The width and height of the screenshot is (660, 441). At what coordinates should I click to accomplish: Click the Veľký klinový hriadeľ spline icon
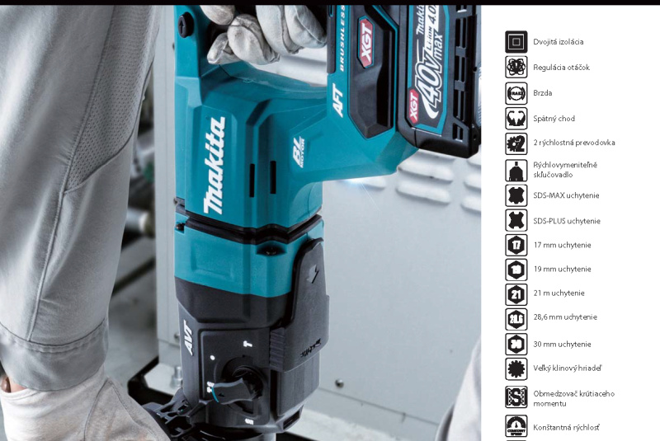516,368
